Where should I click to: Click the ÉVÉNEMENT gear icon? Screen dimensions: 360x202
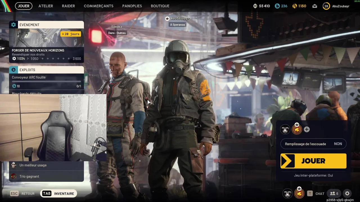coord(13,25)
